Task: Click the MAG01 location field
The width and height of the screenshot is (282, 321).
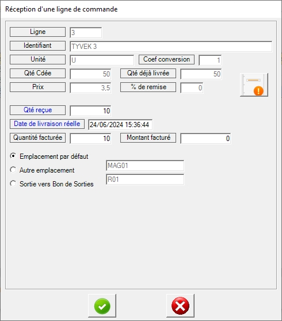Action: [145, 166]
